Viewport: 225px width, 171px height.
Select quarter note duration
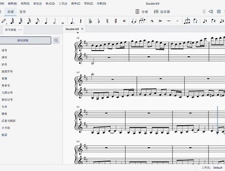(x=46, y=21)
